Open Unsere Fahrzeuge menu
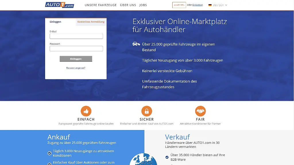The image size is (294, 165). (100, 5)
